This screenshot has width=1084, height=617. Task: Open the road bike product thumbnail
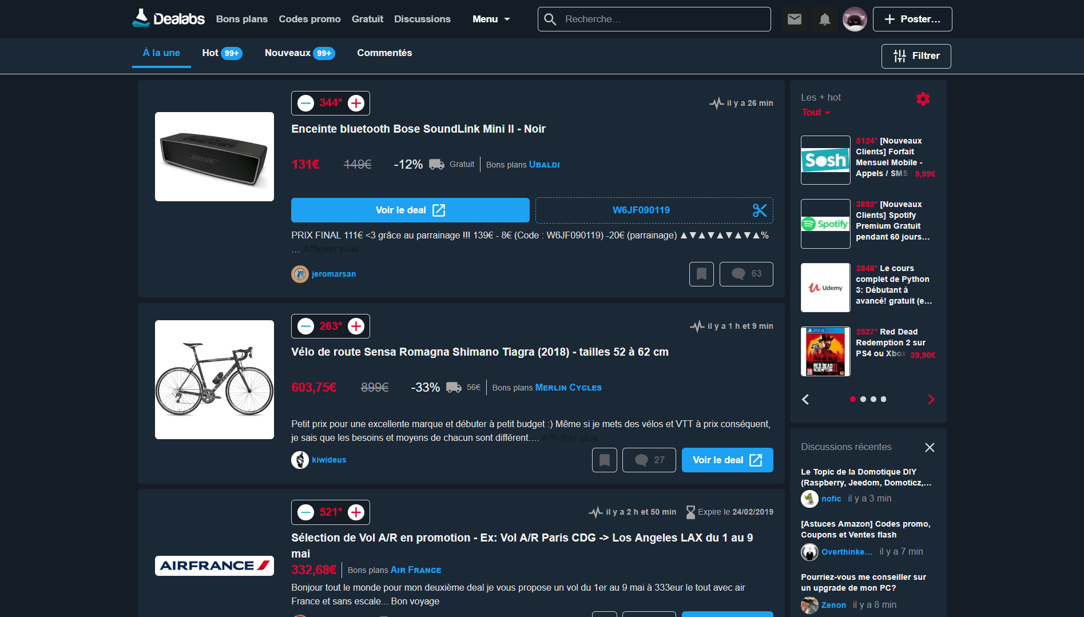(215, 380)
